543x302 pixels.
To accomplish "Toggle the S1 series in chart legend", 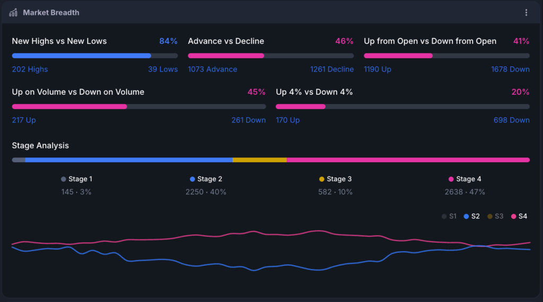I will coord(449,216).
